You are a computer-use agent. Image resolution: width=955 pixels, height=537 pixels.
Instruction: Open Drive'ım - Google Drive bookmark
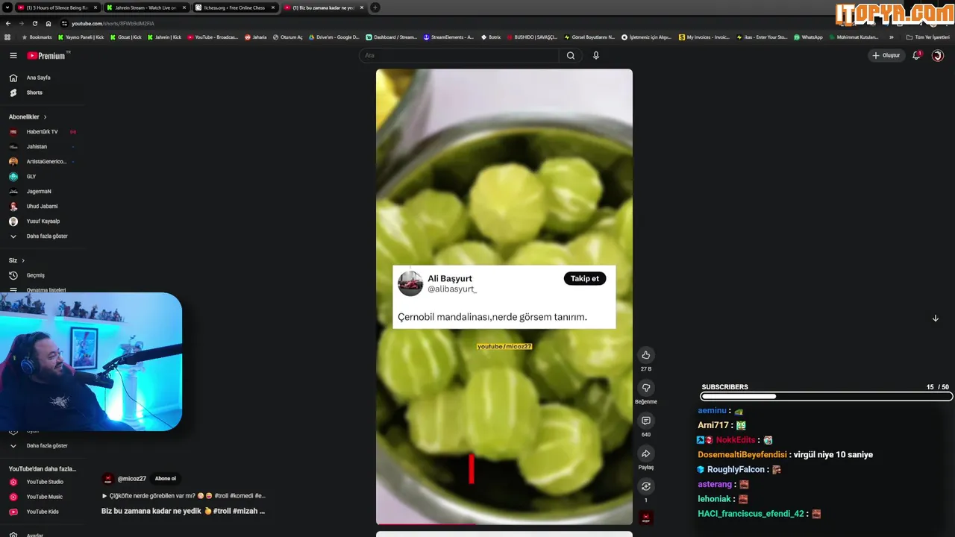click(334, 37)
